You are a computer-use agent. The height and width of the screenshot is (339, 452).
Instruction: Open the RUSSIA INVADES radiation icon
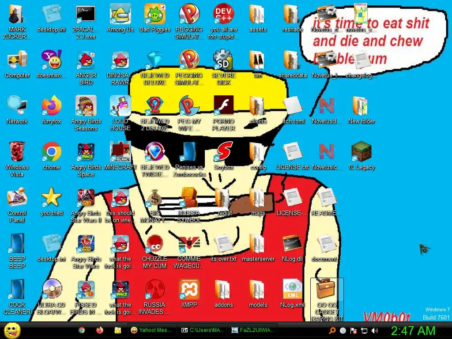coord(155,297)
